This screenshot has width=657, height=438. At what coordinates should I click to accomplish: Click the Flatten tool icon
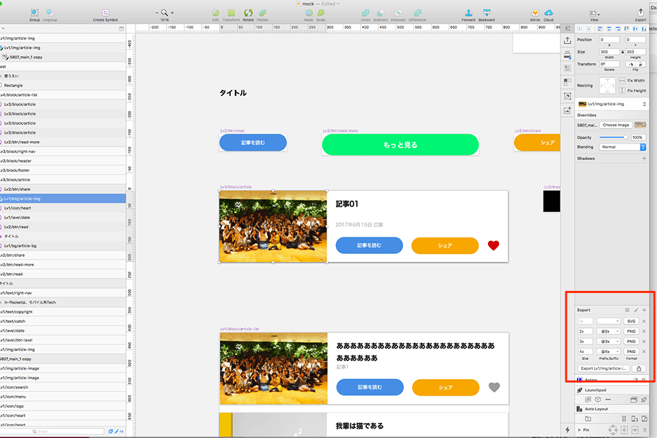(263, 12)
